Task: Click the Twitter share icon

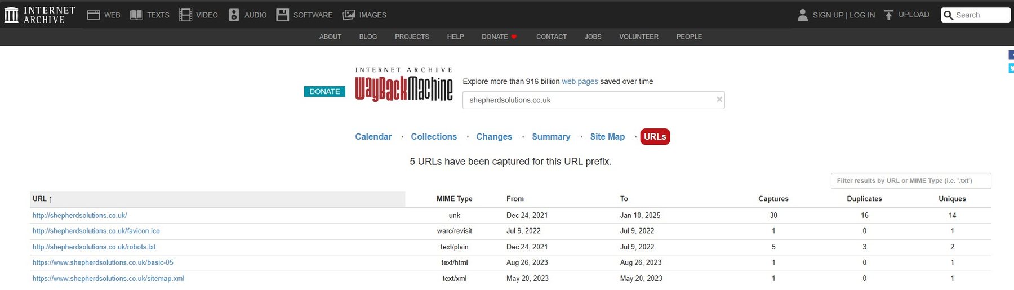Action: [x=1011, y=68]
